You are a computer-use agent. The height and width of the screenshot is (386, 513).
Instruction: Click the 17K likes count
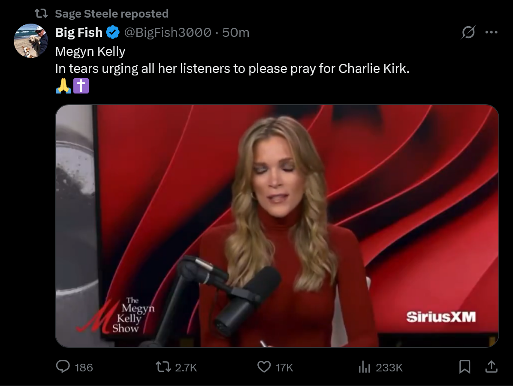[x=284, y=368]
